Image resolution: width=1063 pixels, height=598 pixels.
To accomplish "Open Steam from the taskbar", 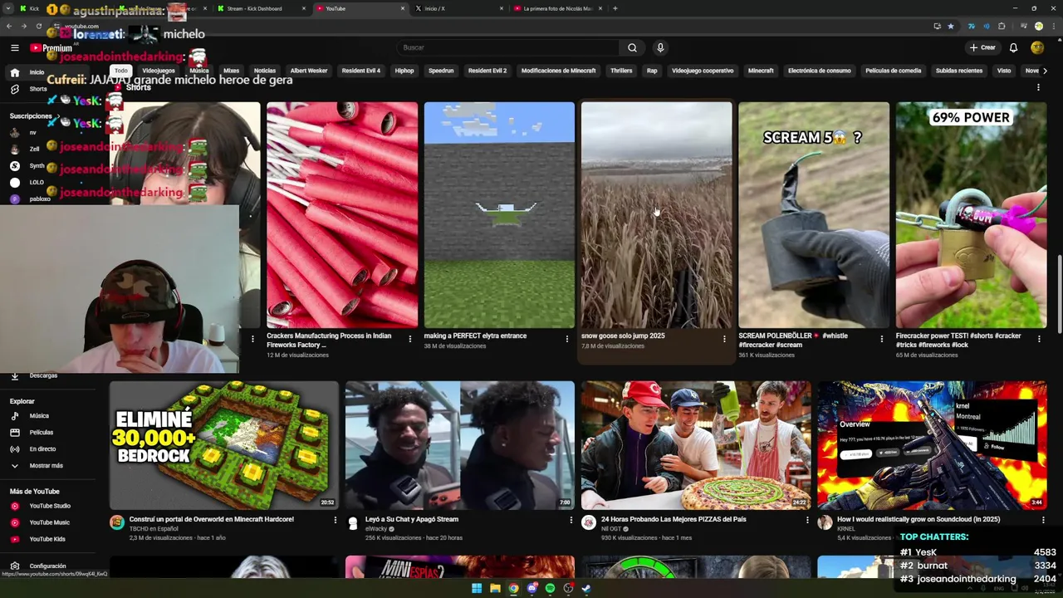I will click(x=586, y=588).
